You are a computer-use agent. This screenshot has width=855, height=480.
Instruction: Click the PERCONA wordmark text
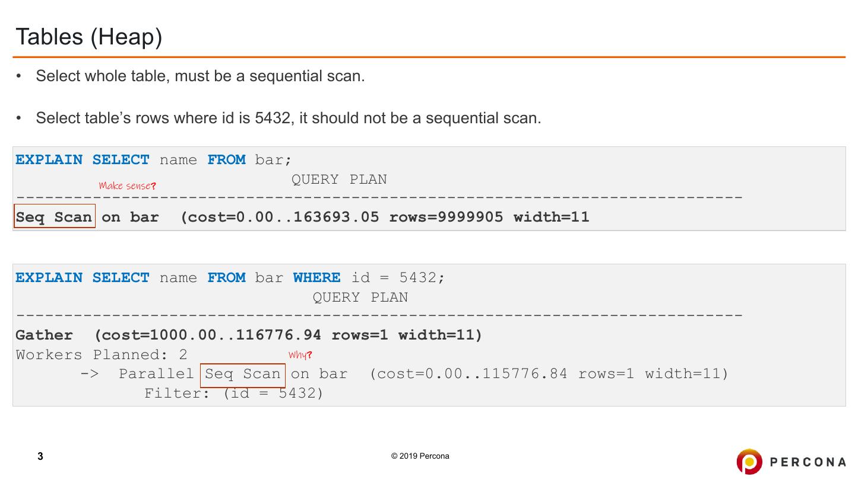click(807, 462)
